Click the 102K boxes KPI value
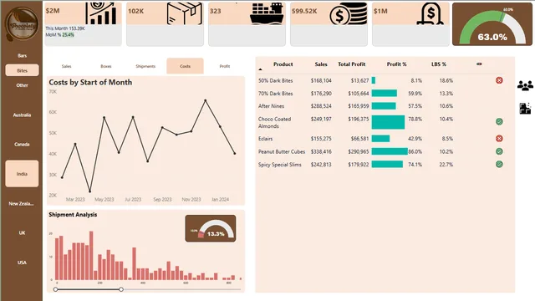The height and width of the screenshot is (301, 535). click(135, 11)
